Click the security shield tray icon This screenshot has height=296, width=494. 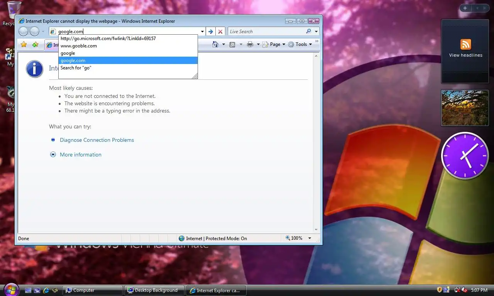(439, 290)
